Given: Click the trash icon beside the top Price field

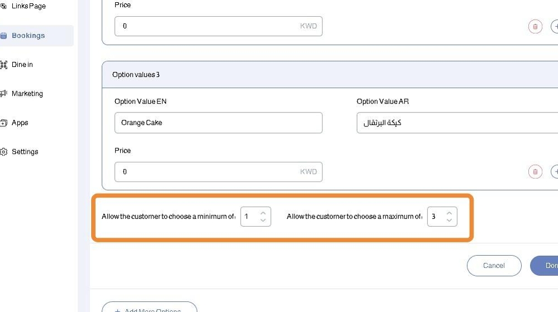Looking at the screenshot, I should point(535,26).
